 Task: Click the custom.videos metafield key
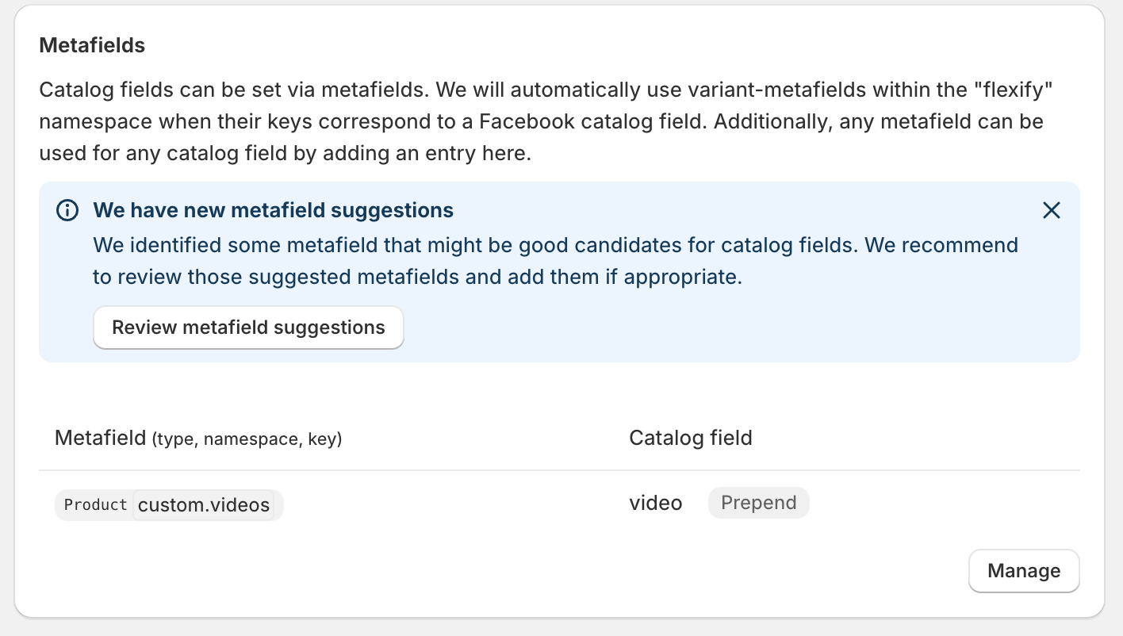click(204, 505)
